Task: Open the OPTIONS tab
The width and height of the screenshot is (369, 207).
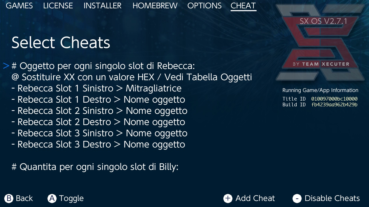Action: click(x=204, y=6)
